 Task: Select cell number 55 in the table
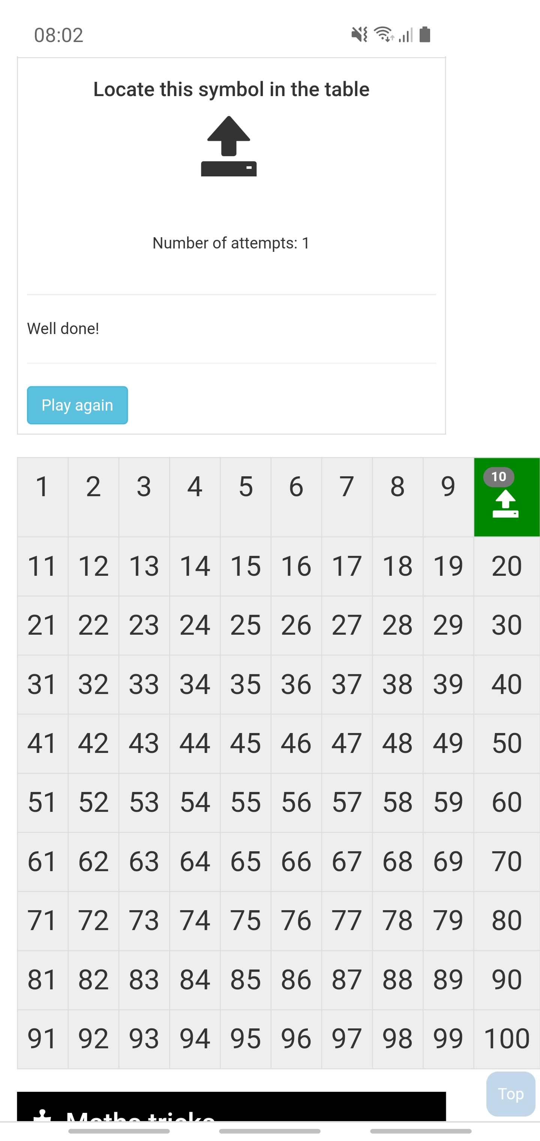(x=246, y=802)
